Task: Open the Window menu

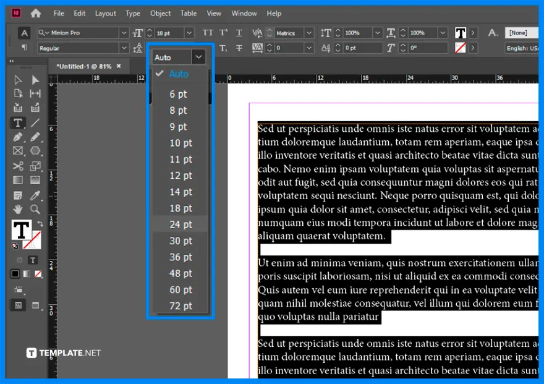Action: [x=244, y=13]
